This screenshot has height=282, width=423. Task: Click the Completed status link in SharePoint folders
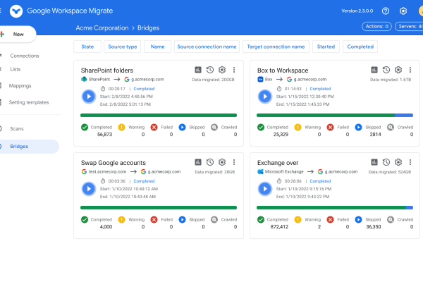[x=144, y=89]
